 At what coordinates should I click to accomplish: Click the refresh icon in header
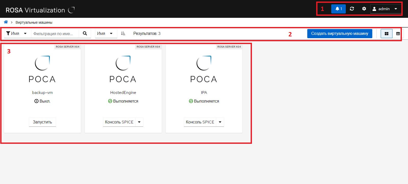point(352,9)
